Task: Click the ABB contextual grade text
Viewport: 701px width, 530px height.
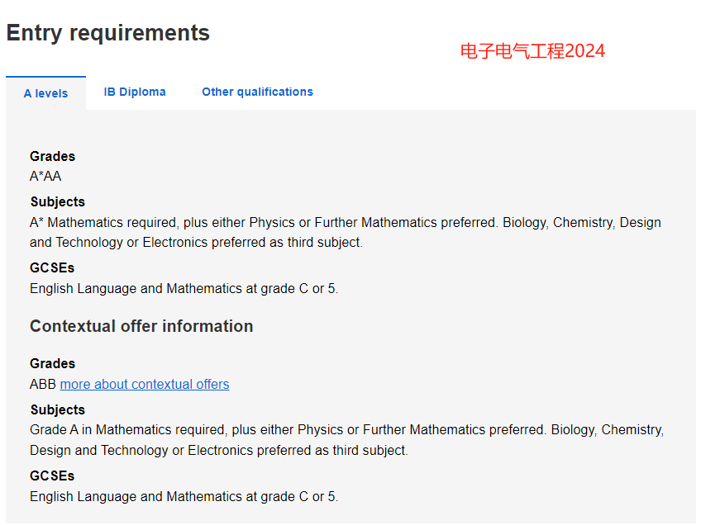Action: [x=43, y=384]
